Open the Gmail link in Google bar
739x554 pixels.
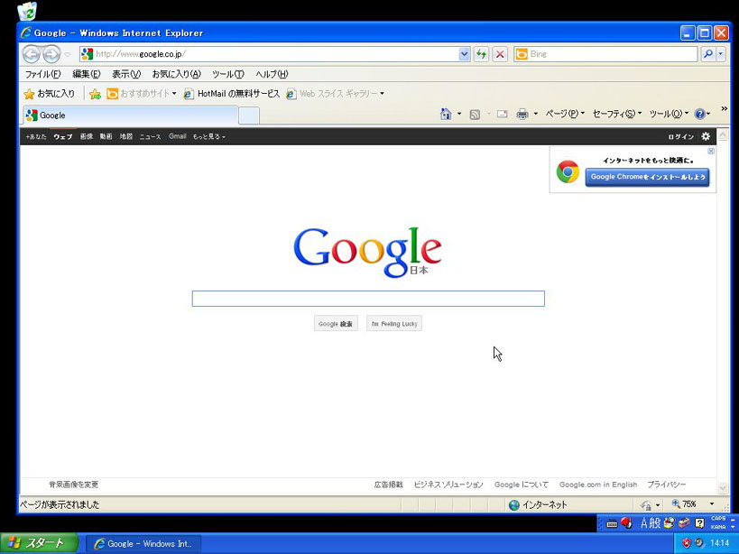[178, 136]
